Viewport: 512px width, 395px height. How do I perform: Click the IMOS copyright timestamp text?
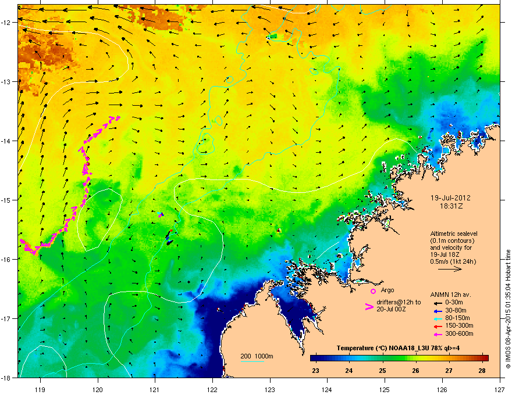click(x=508, y=309)
